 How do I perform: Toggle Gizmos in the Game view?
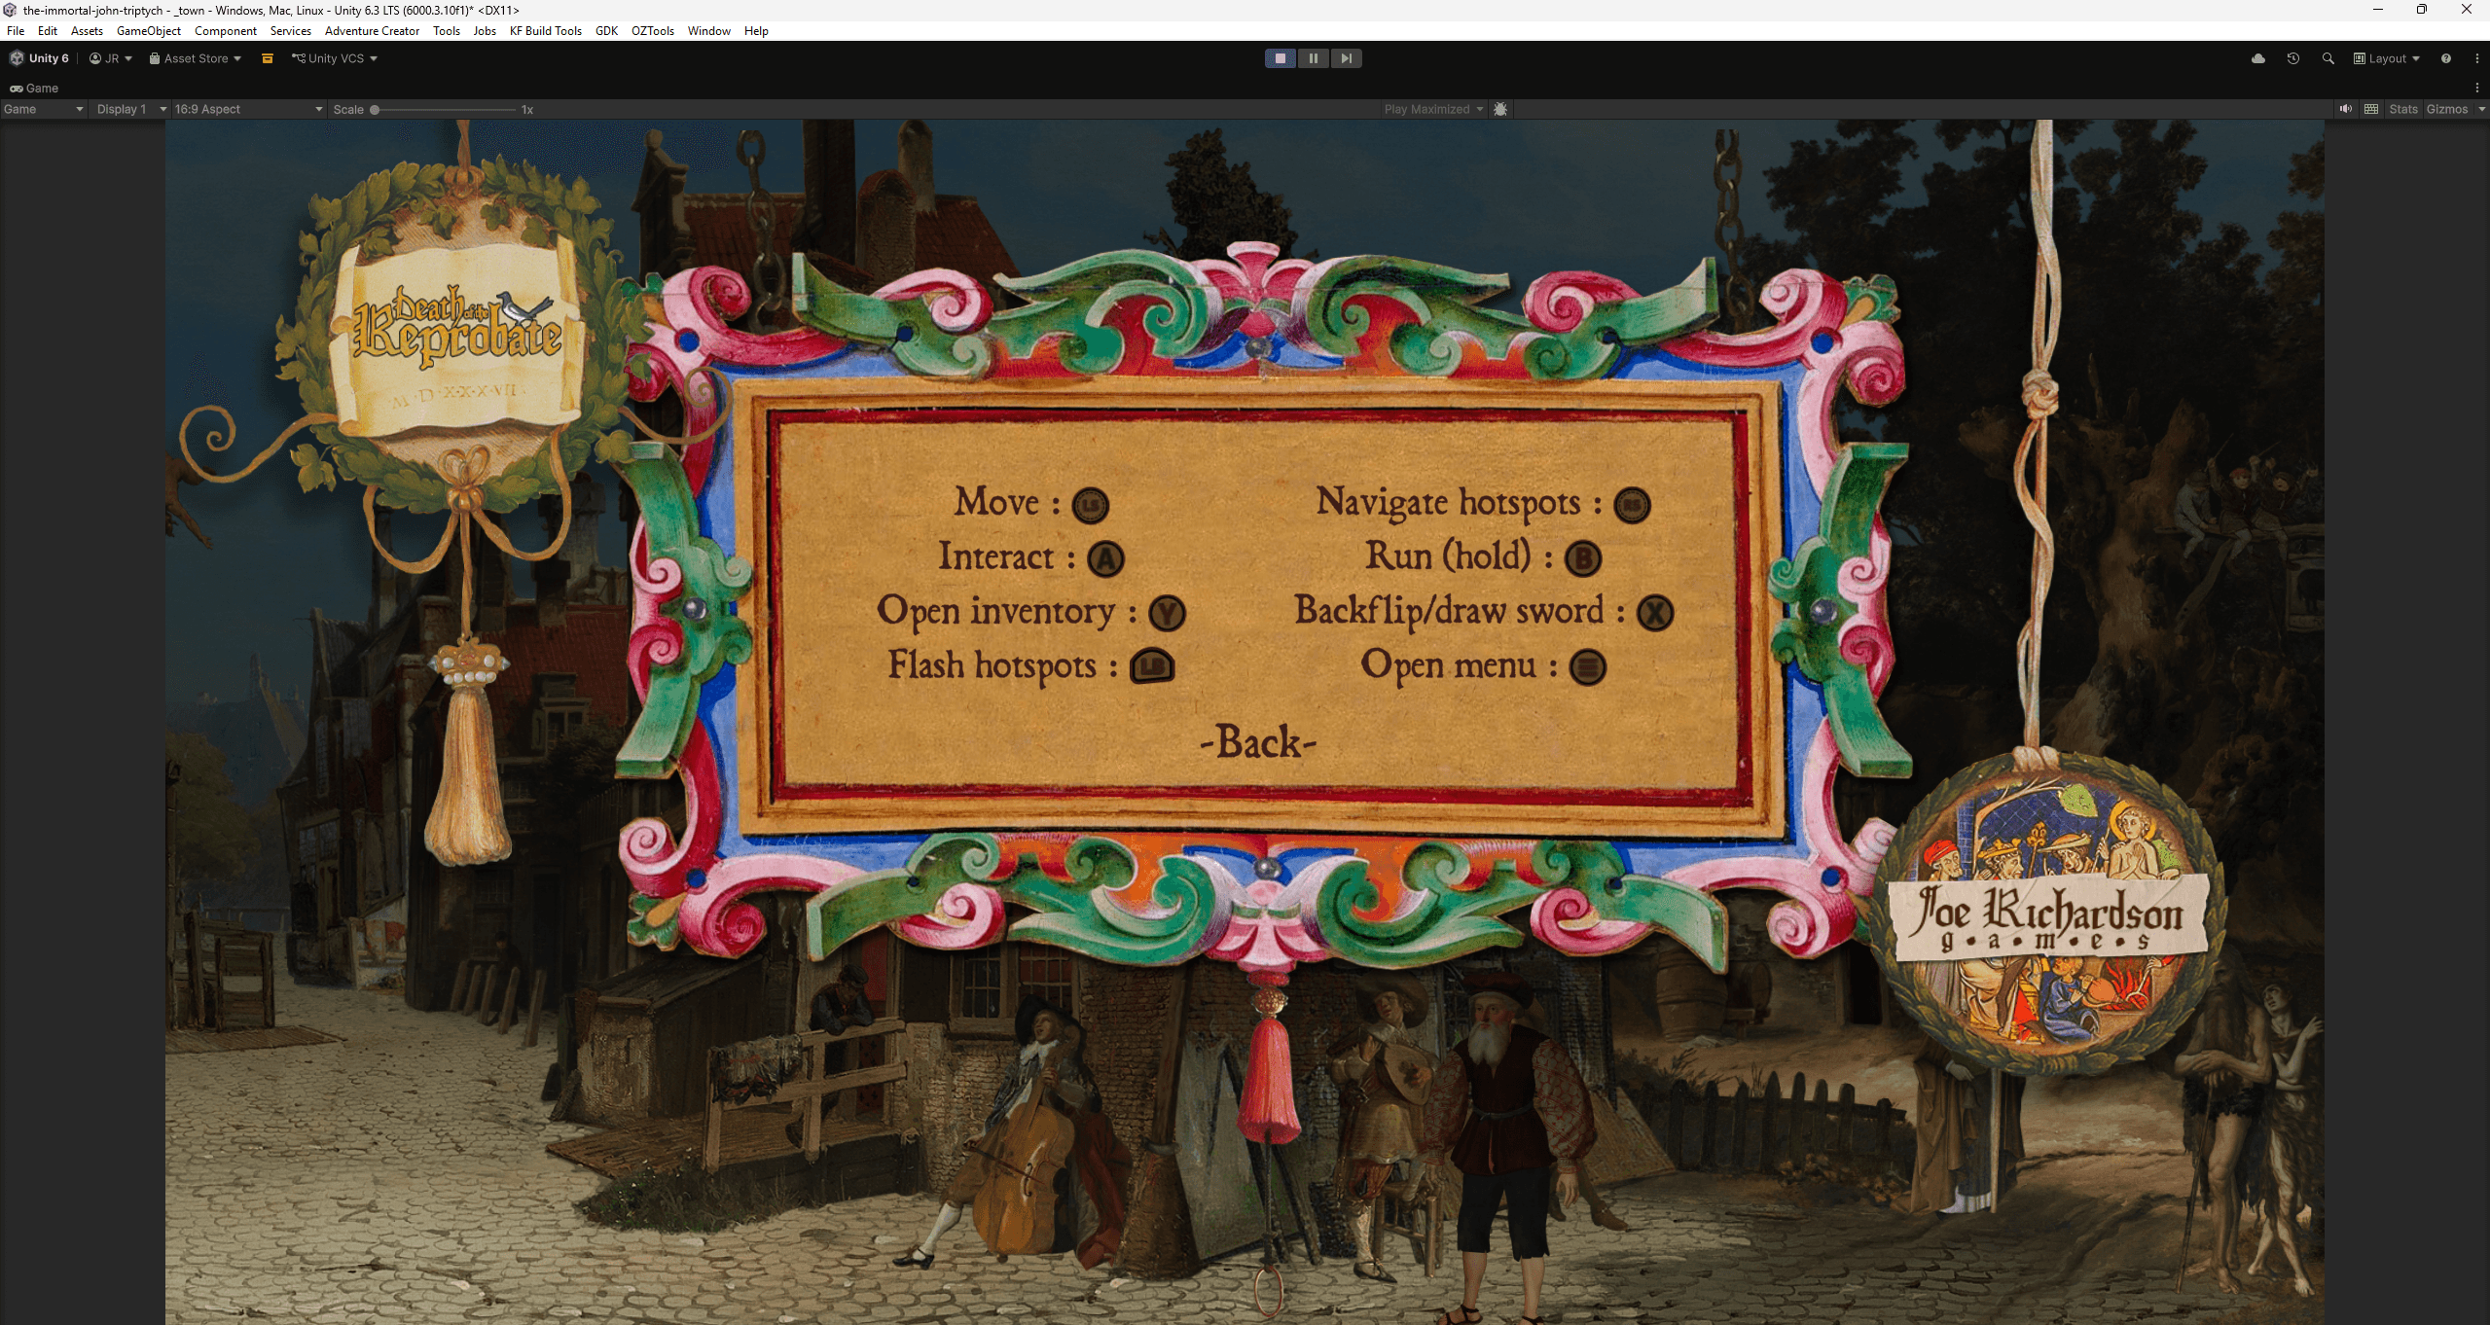pos(2446,109)
